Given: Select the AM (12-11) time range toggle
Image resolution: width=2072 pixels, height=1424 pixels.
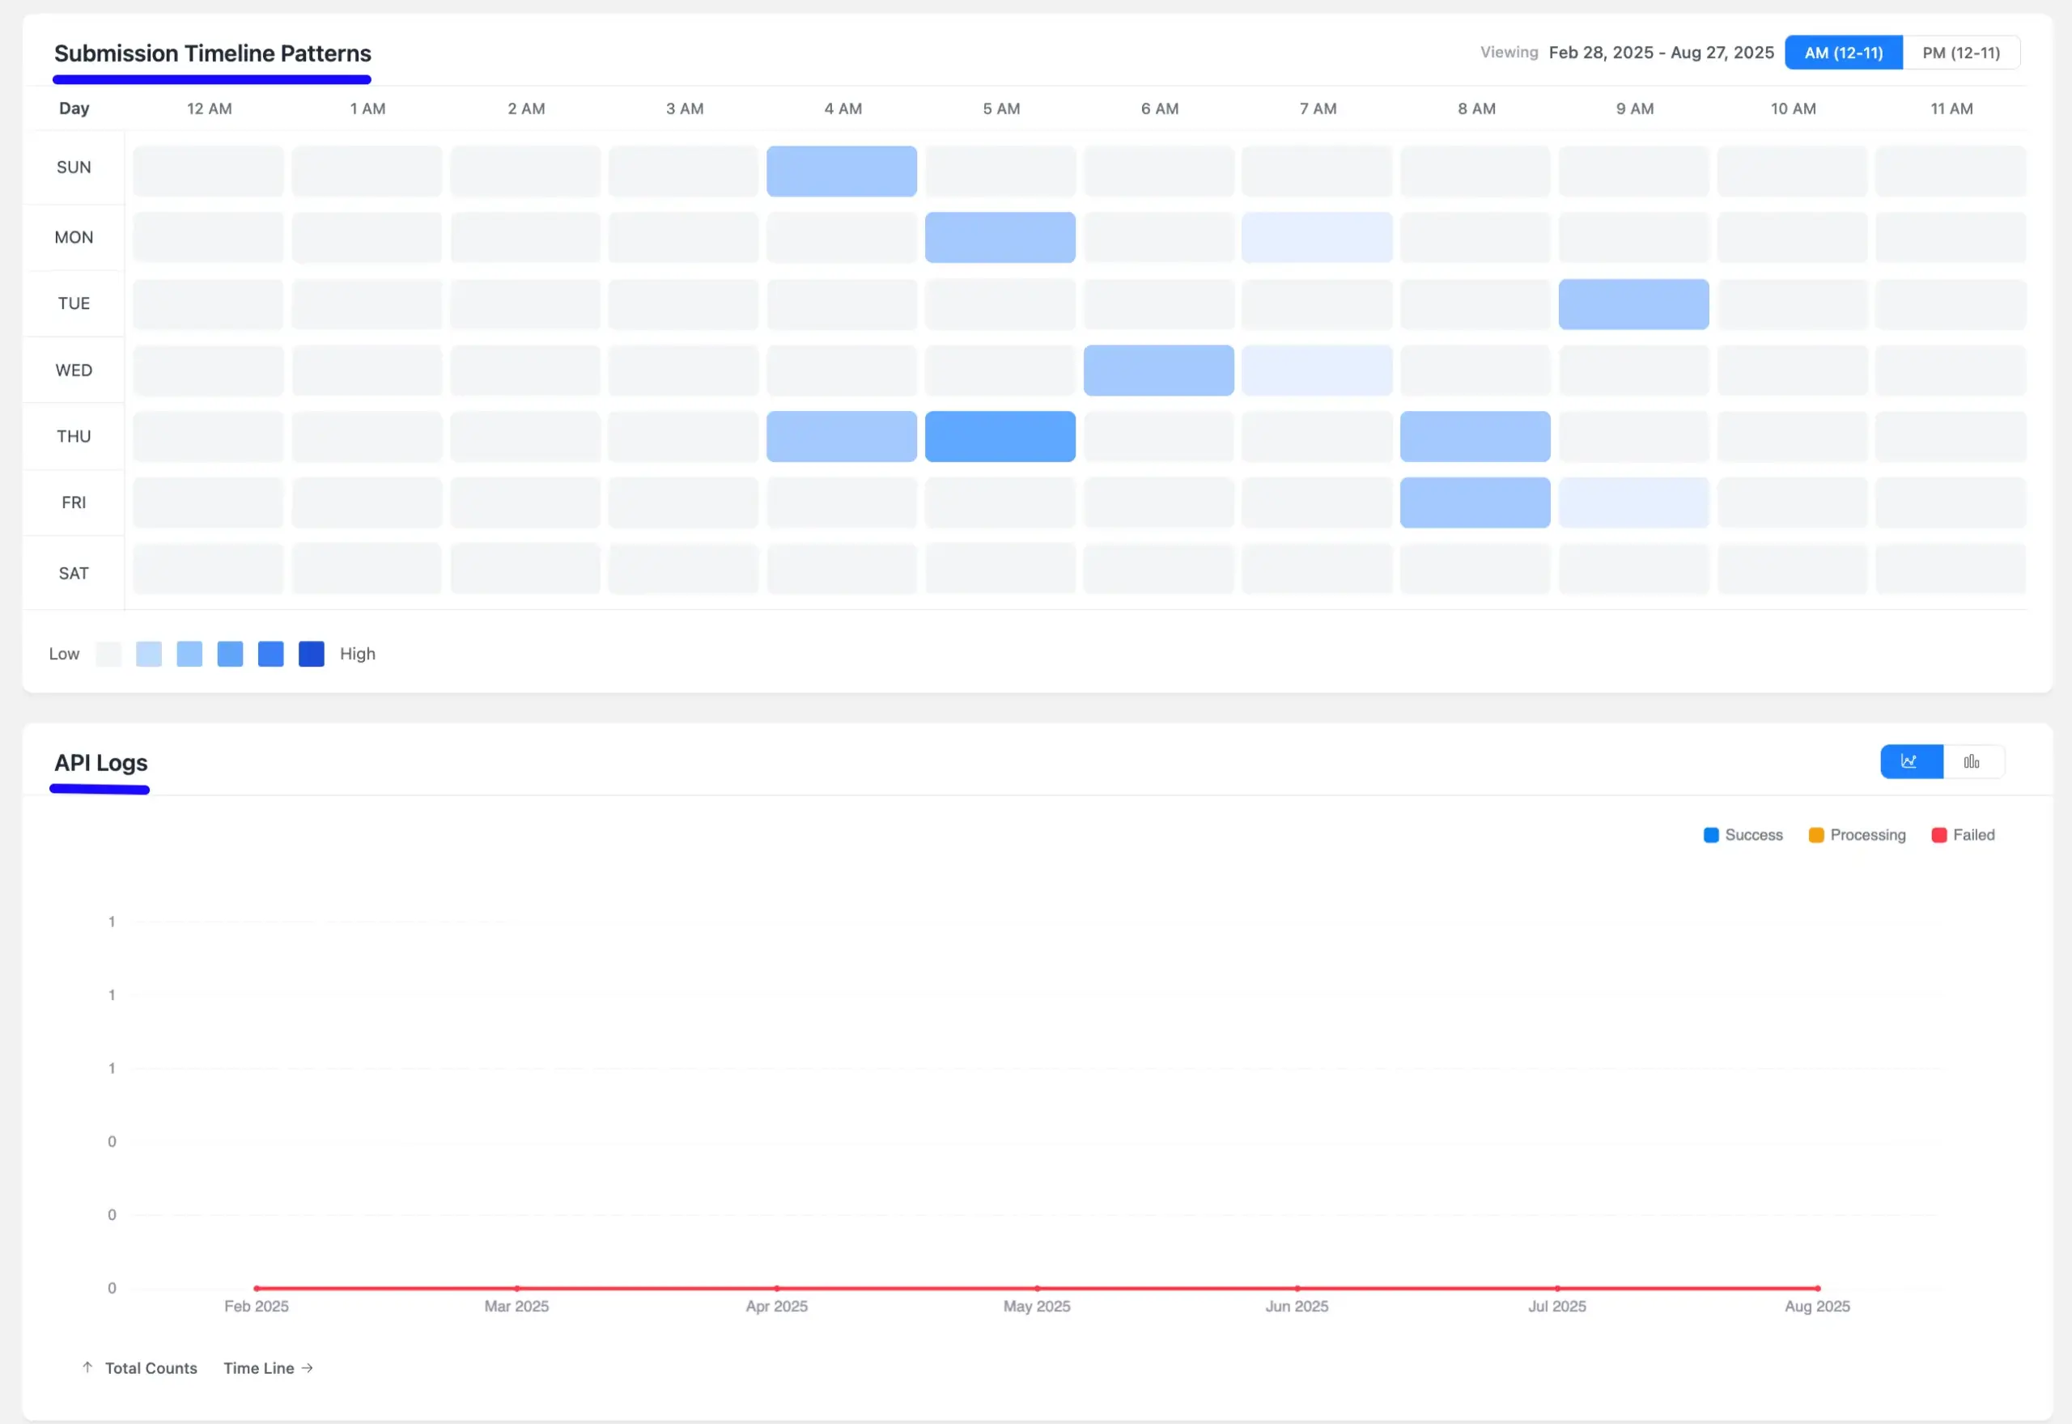Looking at the screenshot, I should (x=1844, y=53).
